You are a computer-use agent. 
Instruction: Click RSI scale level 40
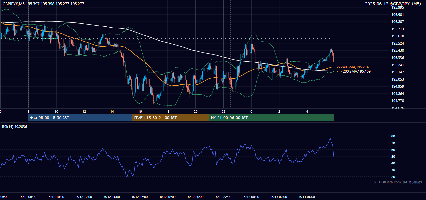tap(393, 163)
